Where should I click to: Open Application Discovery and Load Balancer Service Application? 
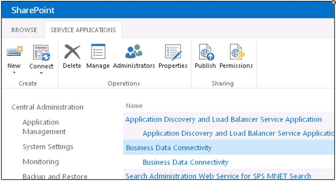click(224, 119)
